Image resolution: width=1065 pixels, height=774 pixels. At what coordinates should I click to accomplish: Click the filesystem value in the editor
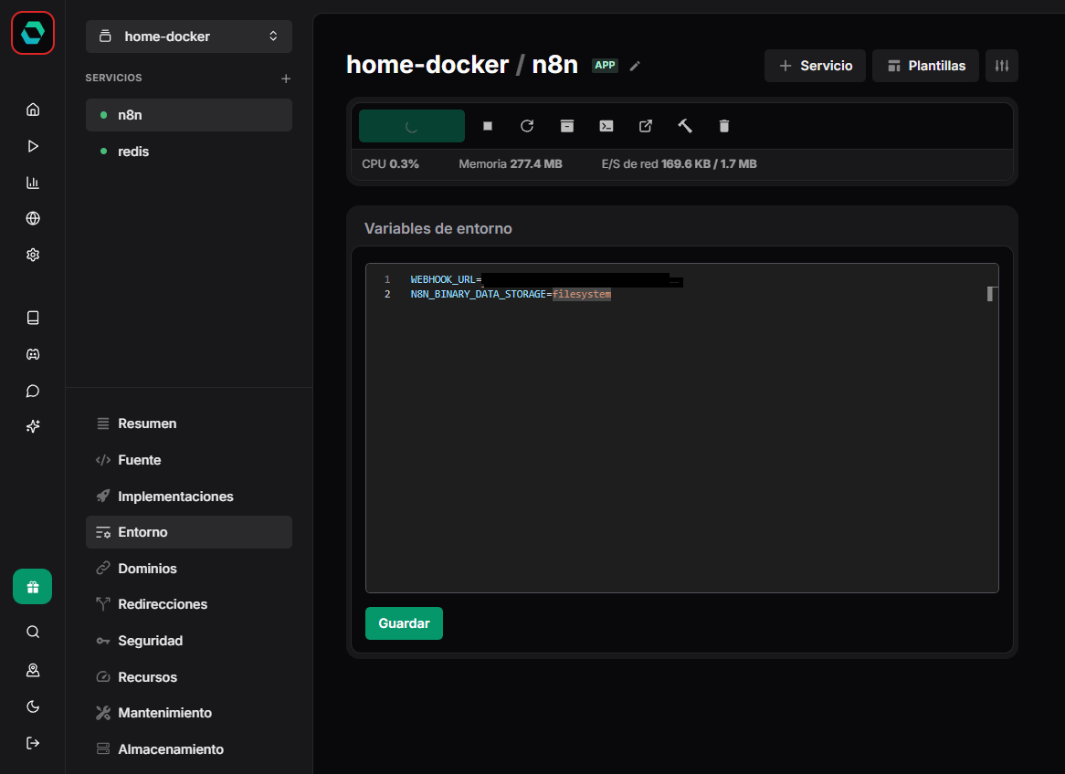(582, 294)
